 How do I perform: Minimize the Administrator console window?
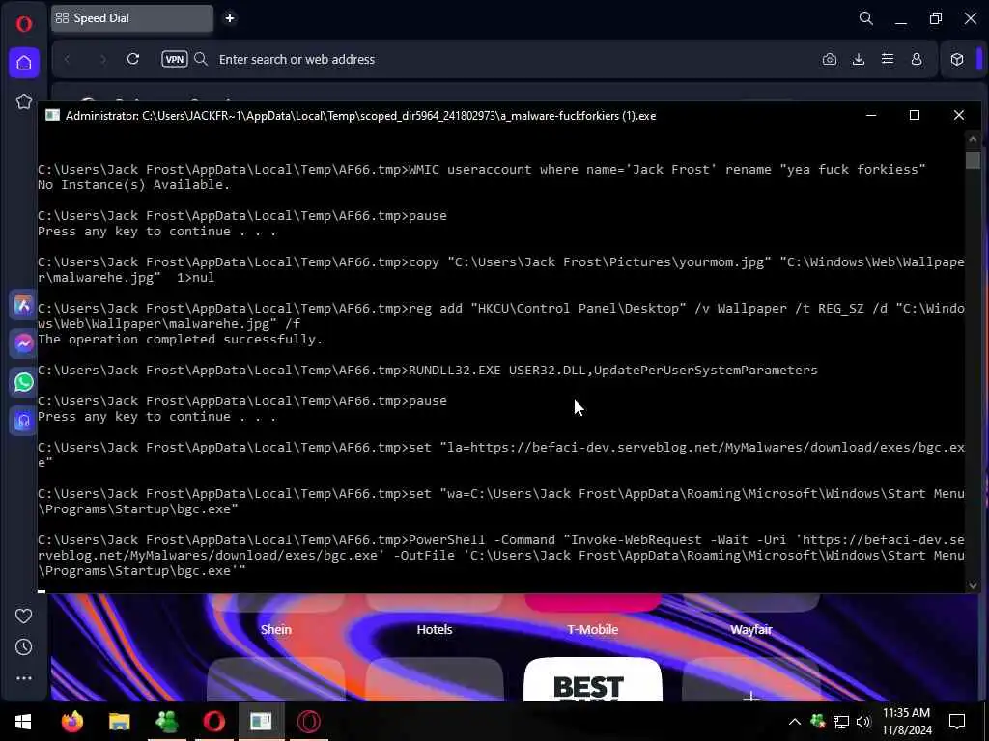click(x=871, y=115)
